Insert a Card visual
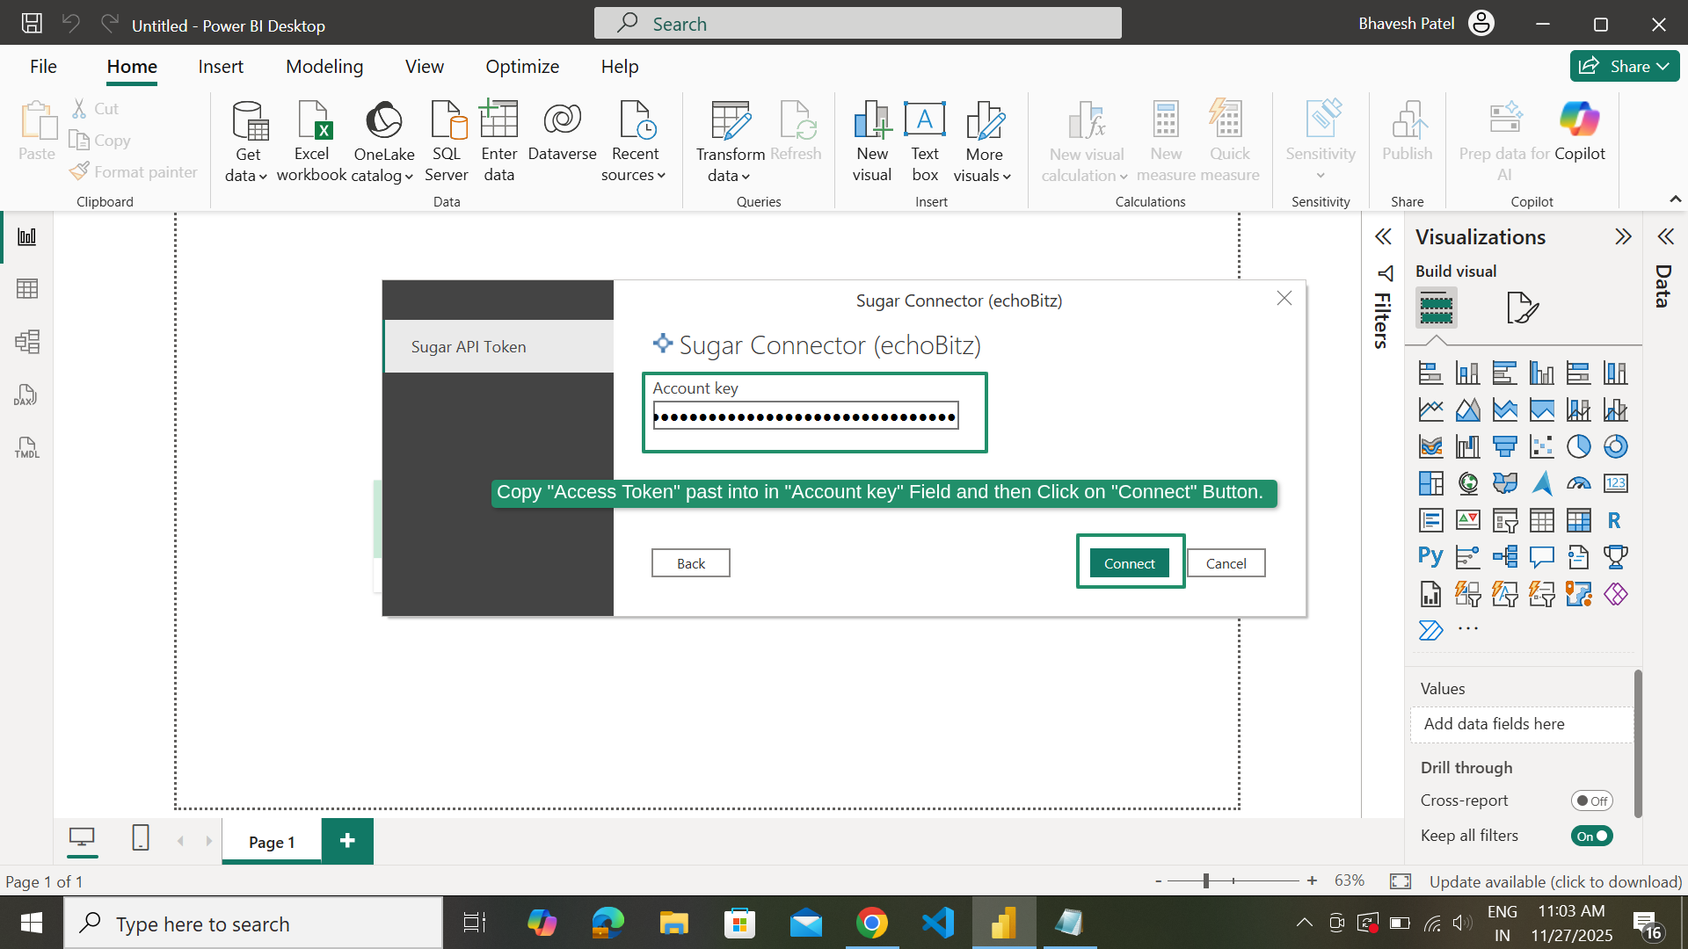 (1616, 483)
